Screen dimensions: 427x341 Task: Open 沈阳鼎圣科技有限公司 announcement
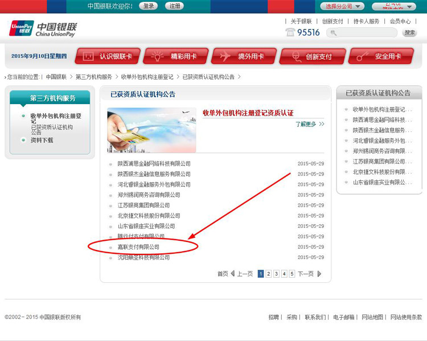coord(143,257)
